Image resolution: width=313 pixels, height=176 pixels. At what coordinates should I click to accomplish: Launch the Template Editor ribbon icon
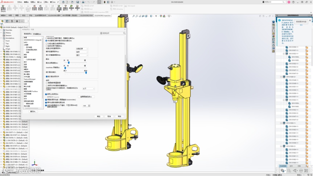coord(59,8)
